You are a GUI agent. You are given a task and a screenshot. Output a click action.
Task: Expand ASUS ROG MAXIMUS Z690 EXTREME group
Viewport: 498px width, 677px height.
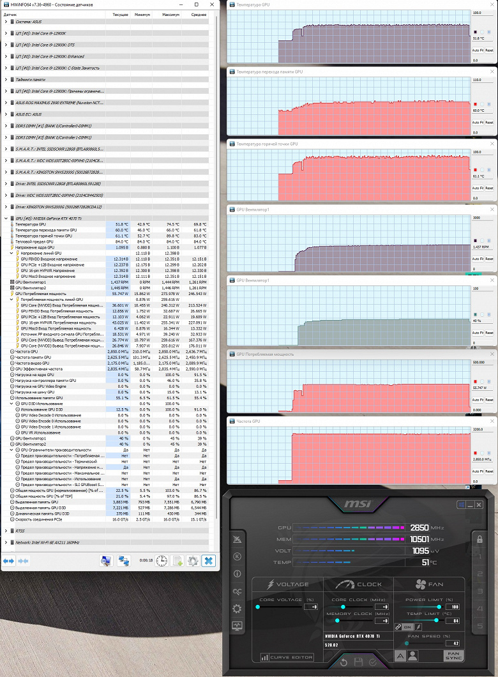click(x=6, y=103)
